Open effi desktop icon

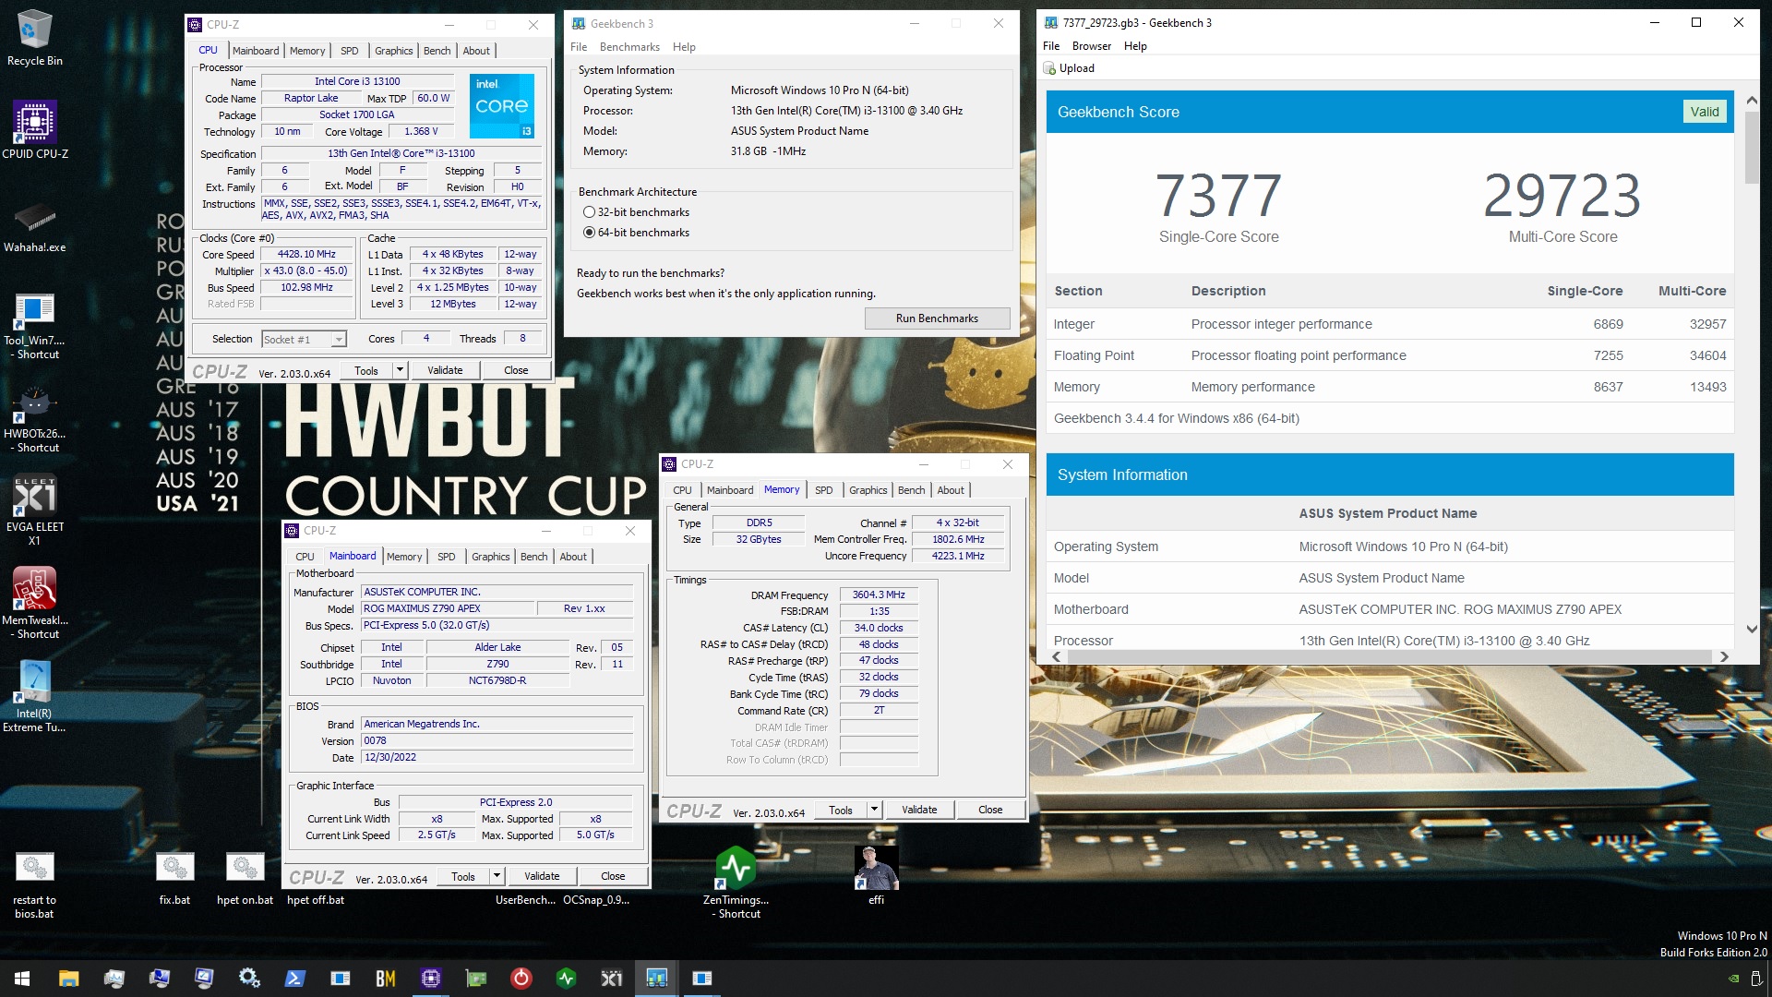876,875
